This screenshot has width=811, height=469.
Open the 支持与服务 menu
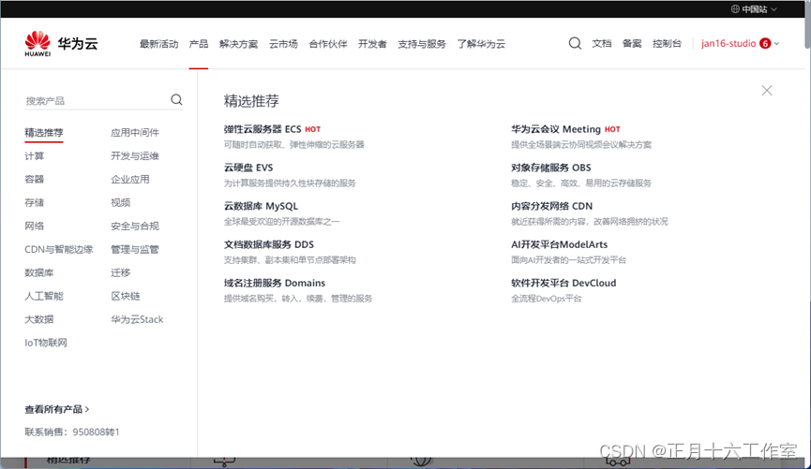click(x=422, y=44)
